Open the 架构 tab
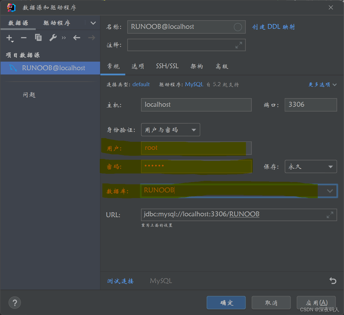This screenshot has height=315, width=344. click(x=197, y=66)
